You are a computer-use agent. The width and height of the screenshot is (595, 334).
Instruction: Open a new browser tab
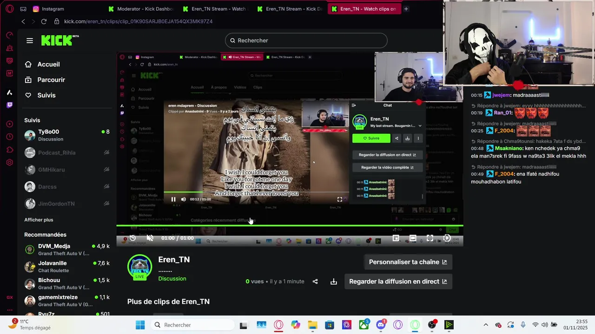[406, 9]
